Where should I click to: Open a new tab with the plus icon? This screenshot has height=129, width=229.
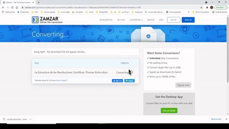pyautogui.click(x=39, y=3)
